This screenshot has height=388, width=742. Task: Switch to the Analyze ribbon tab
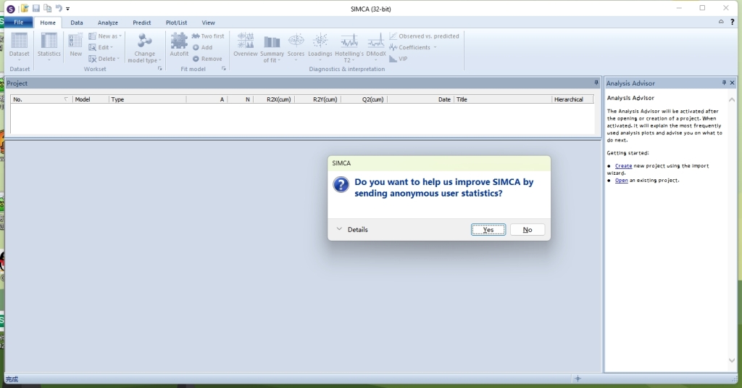[108, 22]
